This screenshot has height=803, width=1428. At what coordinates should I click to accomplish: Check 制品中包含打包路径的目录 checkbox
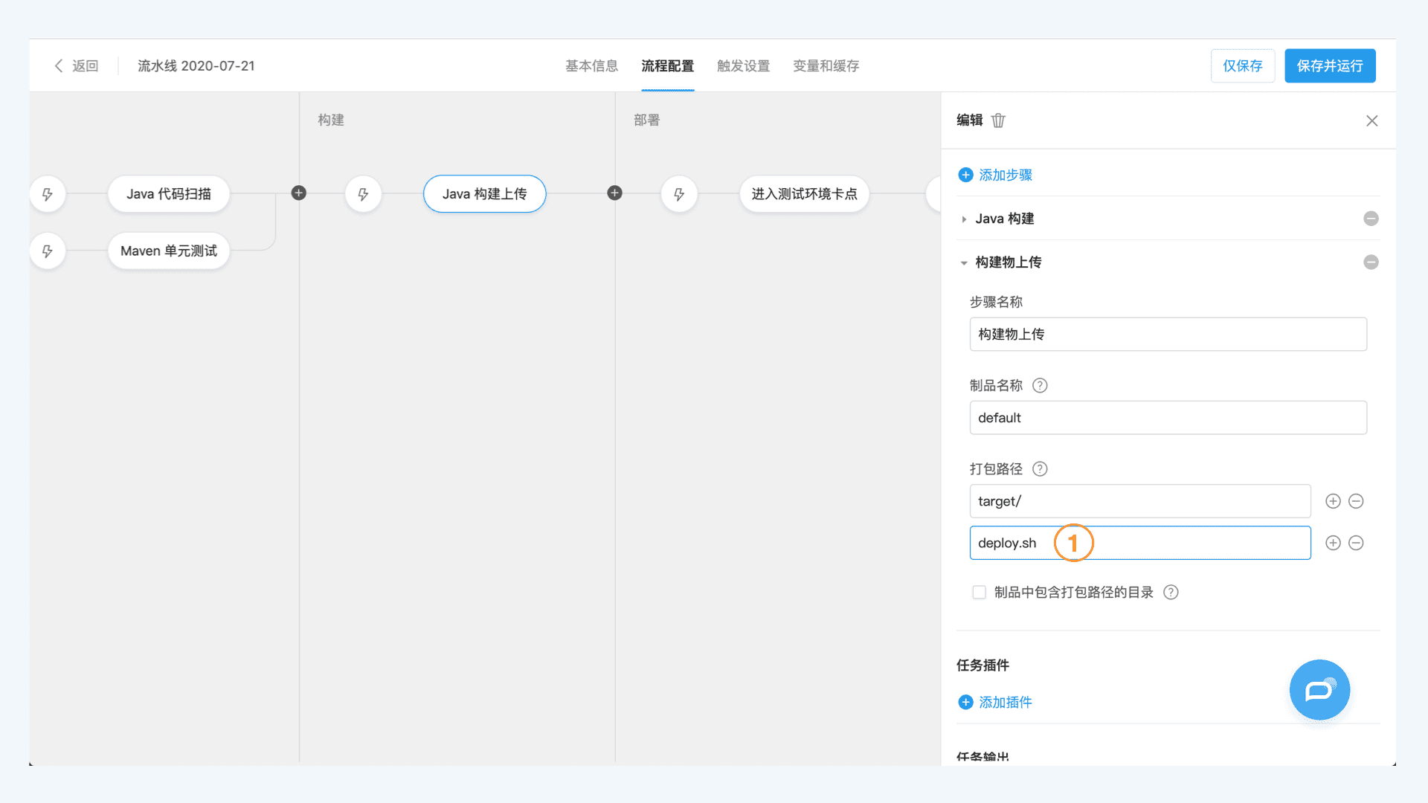pyautogui.click(x=979, y=592)
